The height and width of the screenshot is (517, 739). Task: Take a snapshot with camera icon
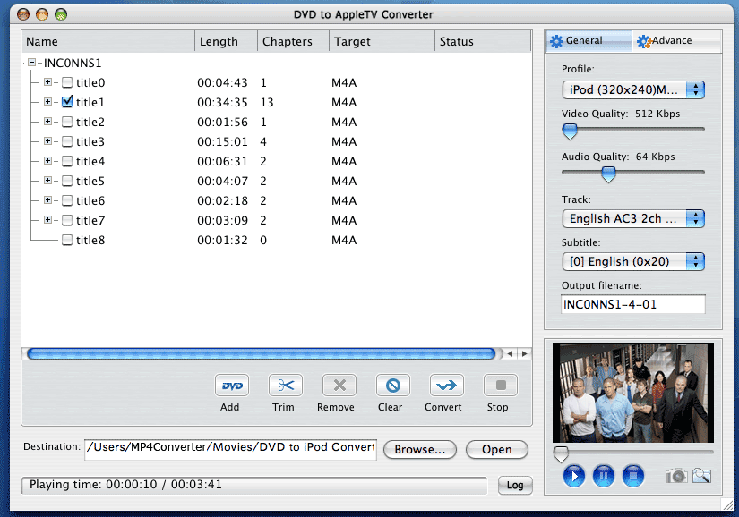coord(676,476)
